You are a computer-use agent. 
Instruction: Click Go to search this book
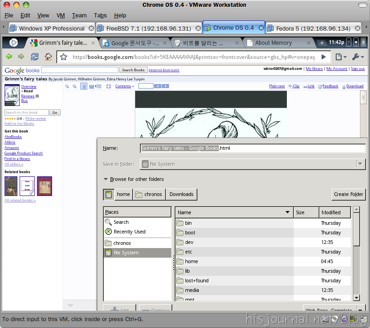click(x=55, y=112)
